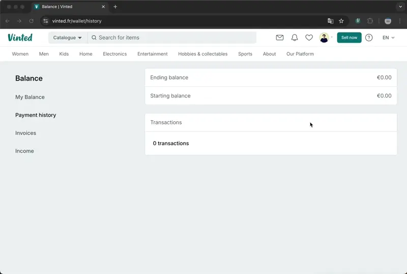Select the Hobbies & collectables category

pos(202,54)
